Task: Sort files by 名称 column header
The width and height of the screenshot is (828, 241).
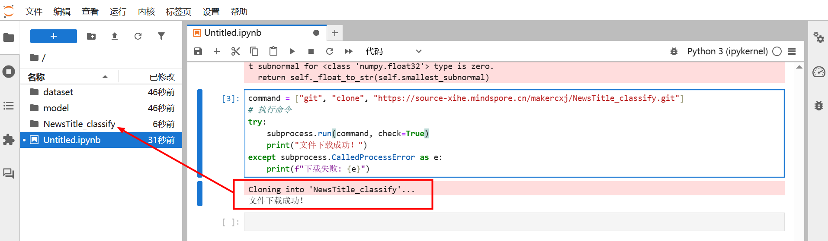Action: pos(69,77)
